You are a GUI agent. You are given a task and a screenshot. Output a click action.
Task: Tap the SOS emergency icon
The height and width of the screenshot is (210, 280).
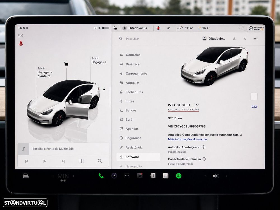[180, 28]
